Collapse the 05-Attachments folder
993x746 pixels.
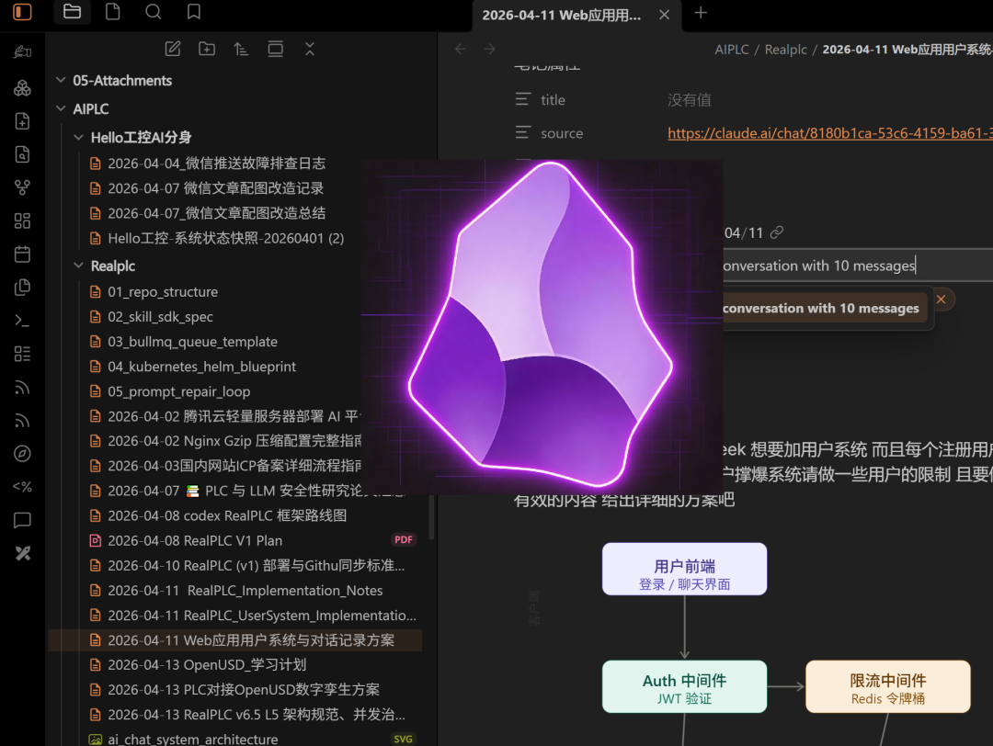tap(61, 80)
